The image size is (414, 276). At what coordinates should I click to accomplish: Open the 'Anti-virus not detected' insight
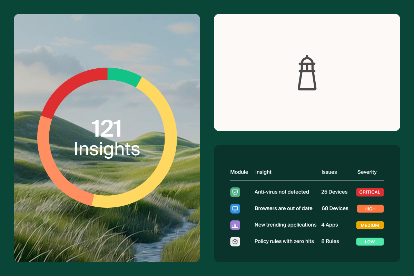(x=282, y=192)
